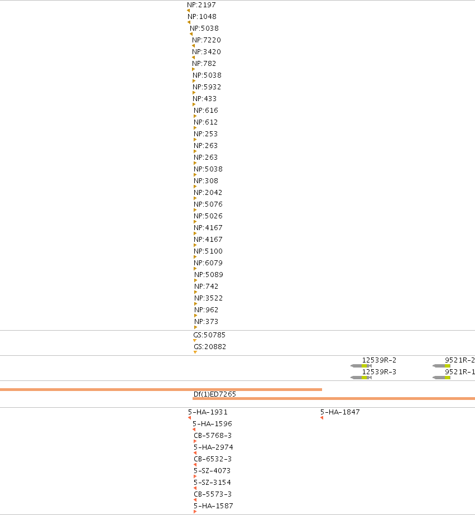This screenshot has width=475, height=515.
Task: Select the NP:5089 label
Action: [x=209, y=275]
